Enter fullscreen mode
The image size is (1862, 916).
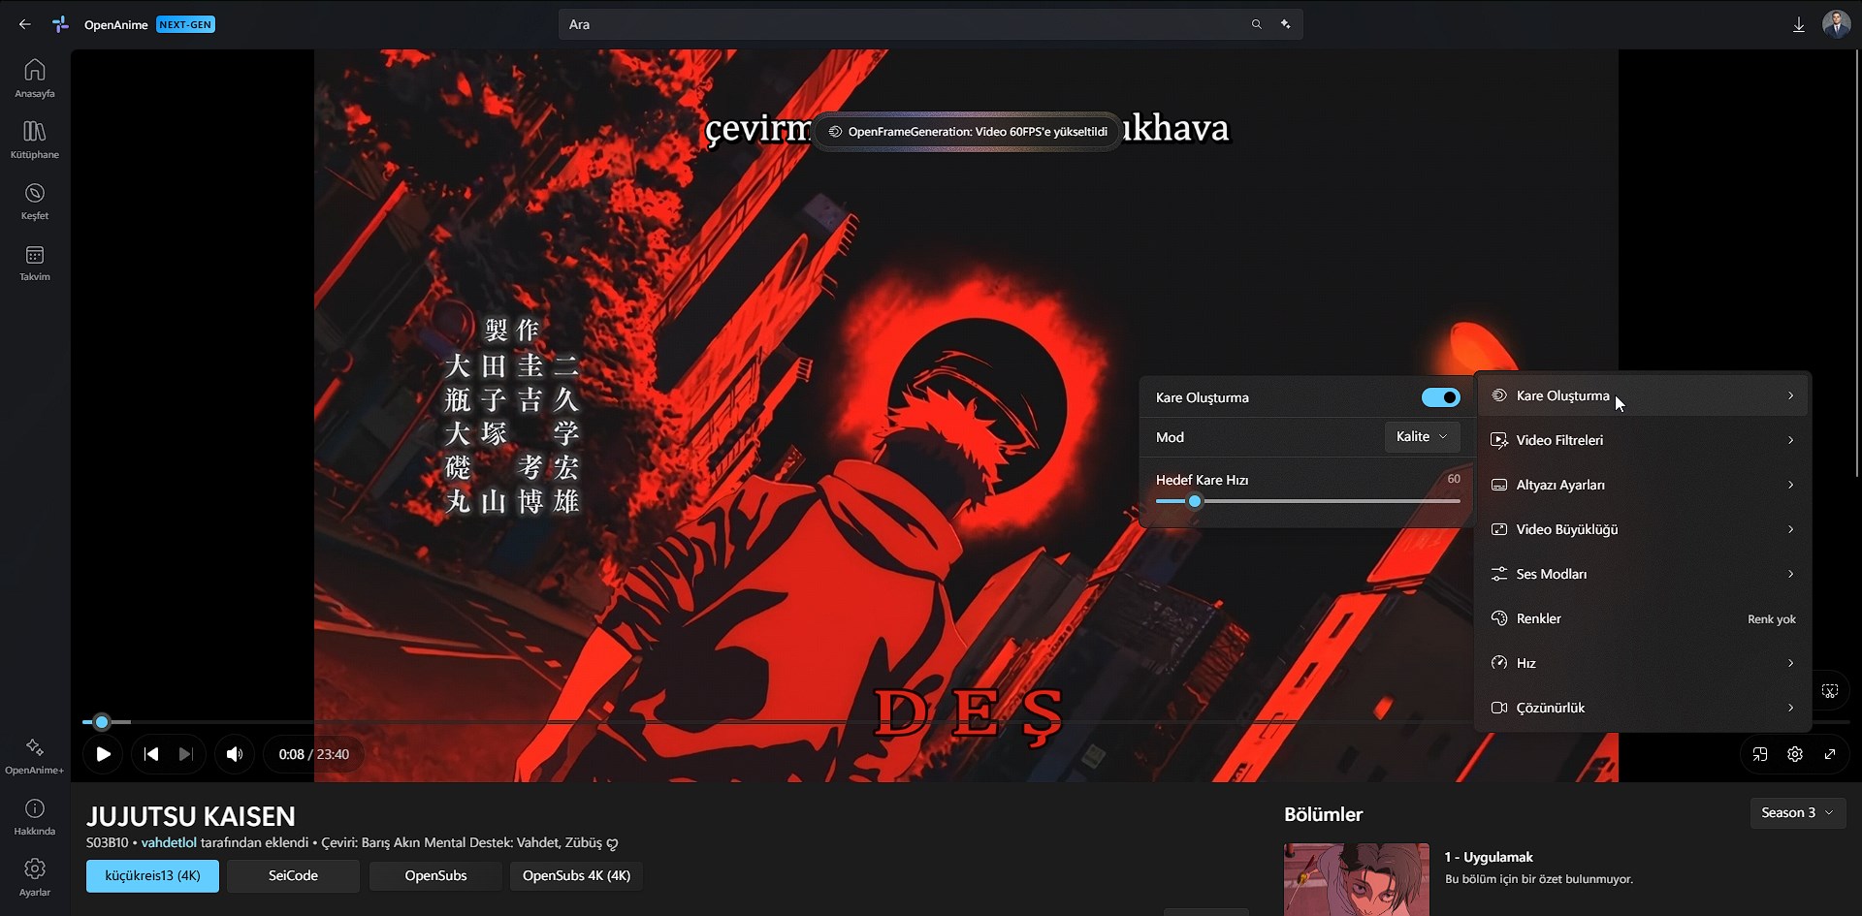1830,754
